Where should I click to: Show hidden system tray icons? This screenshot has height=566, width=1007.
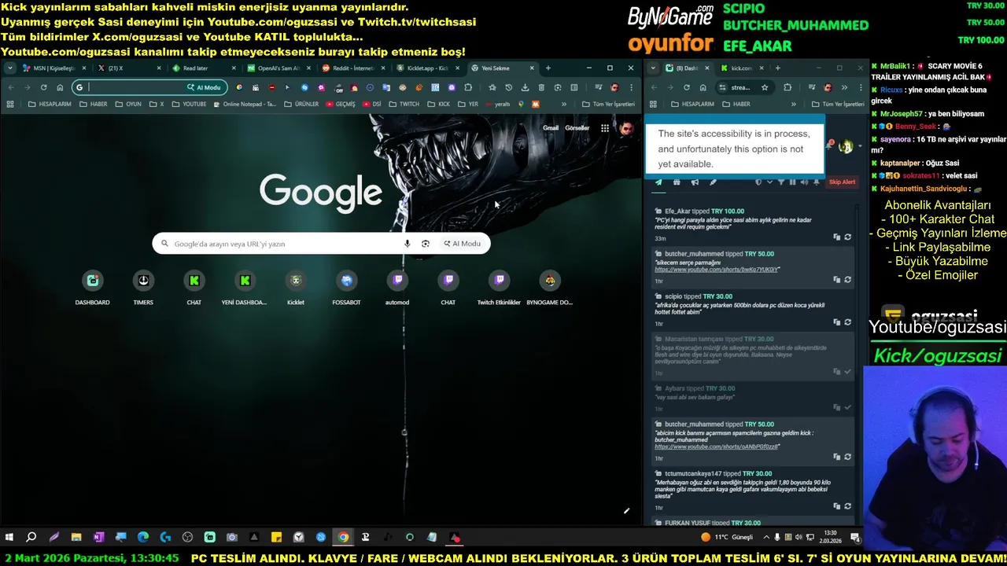point(767,538)
